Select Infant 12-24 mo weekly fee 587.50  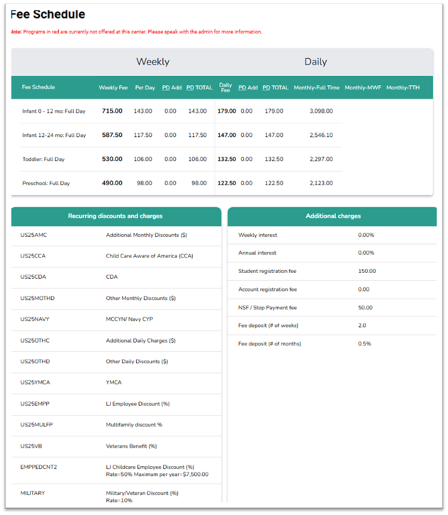coord(112,135)
